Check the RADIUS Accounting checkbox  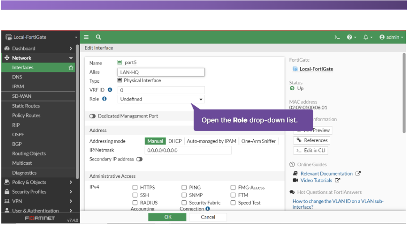[135, 202]
